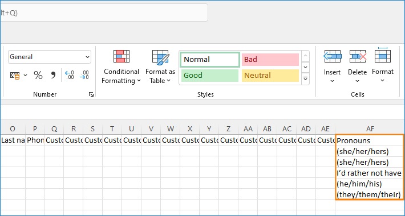Apply the Normal cell style
This screenshot has height=216, width=405.
pos(210,60)
